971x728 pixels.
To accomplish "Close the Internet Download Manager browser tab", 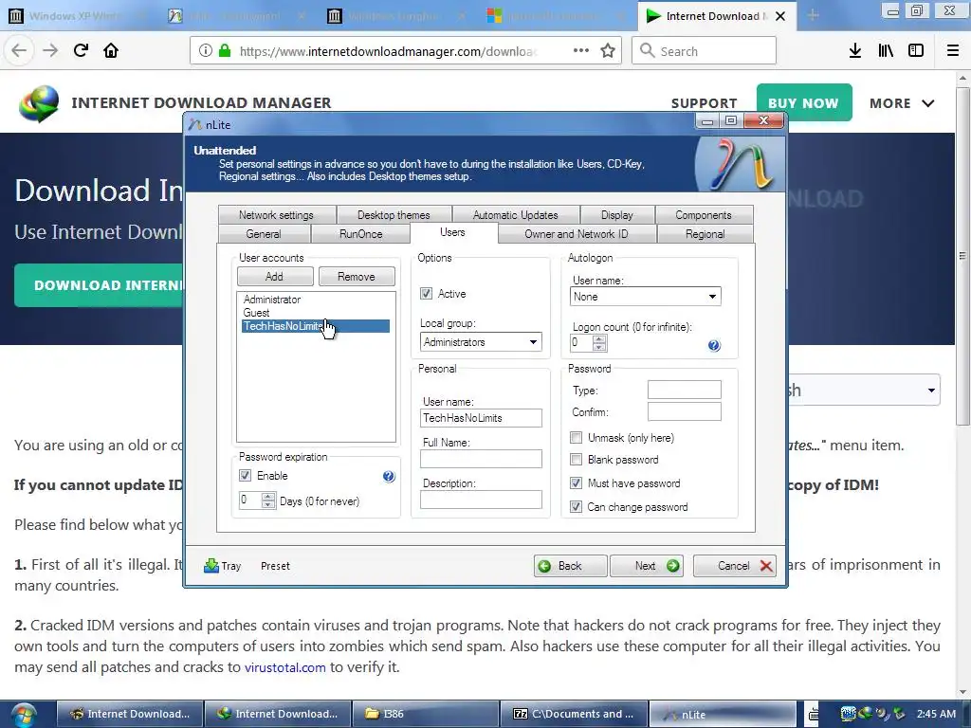I will 780,16.
